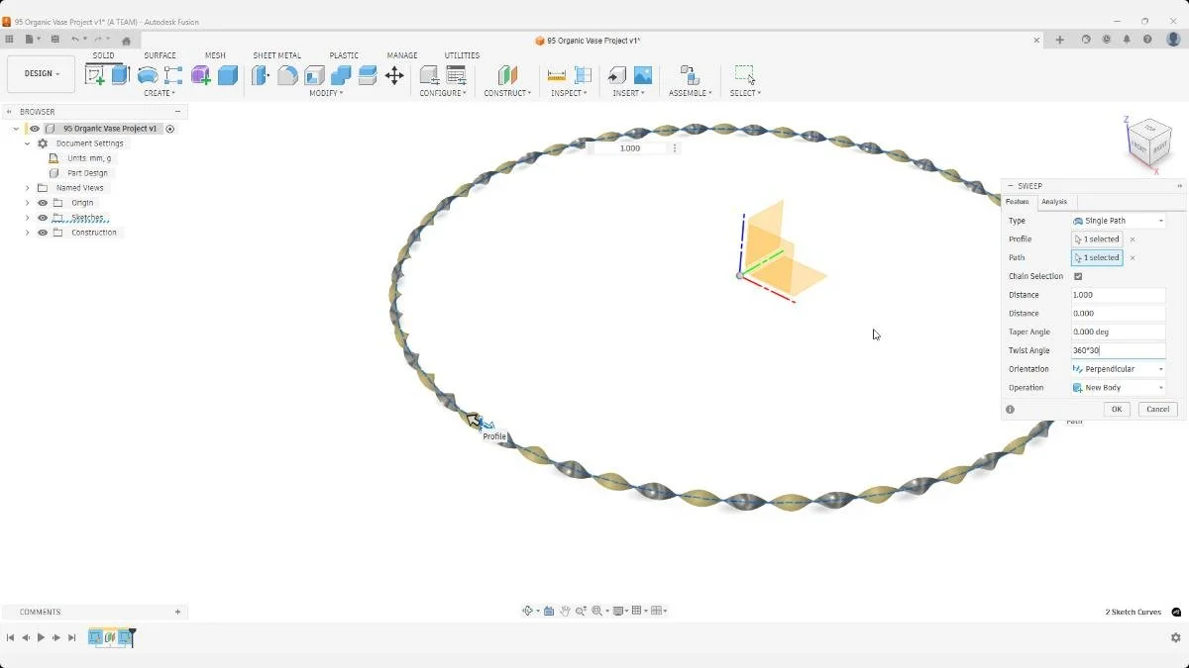
Task: Edit the Twist Angle input field
Action: point(1118,349)
